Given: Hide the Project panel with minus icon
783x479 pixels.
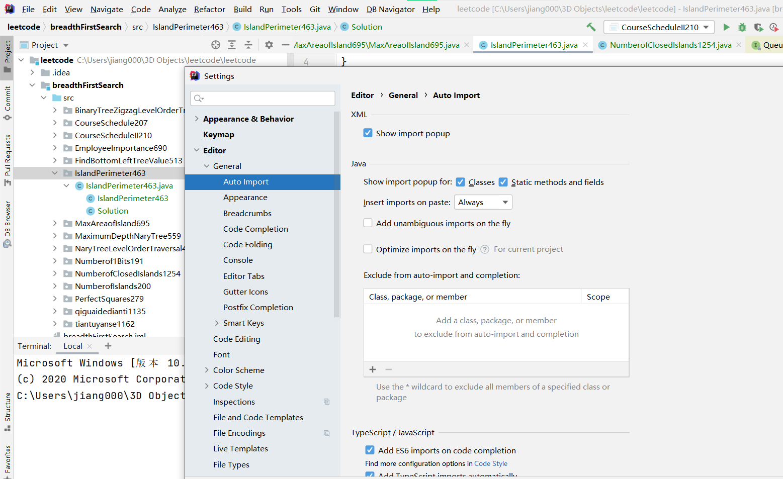Looking at the screenshot, I should (x=286, y=45).
